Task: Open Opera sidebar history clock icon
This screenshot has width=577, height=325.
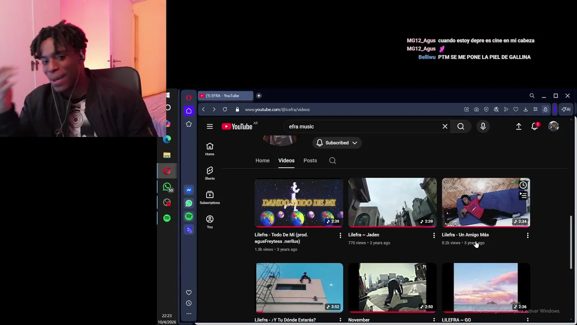Action: [x=189, y=303]
